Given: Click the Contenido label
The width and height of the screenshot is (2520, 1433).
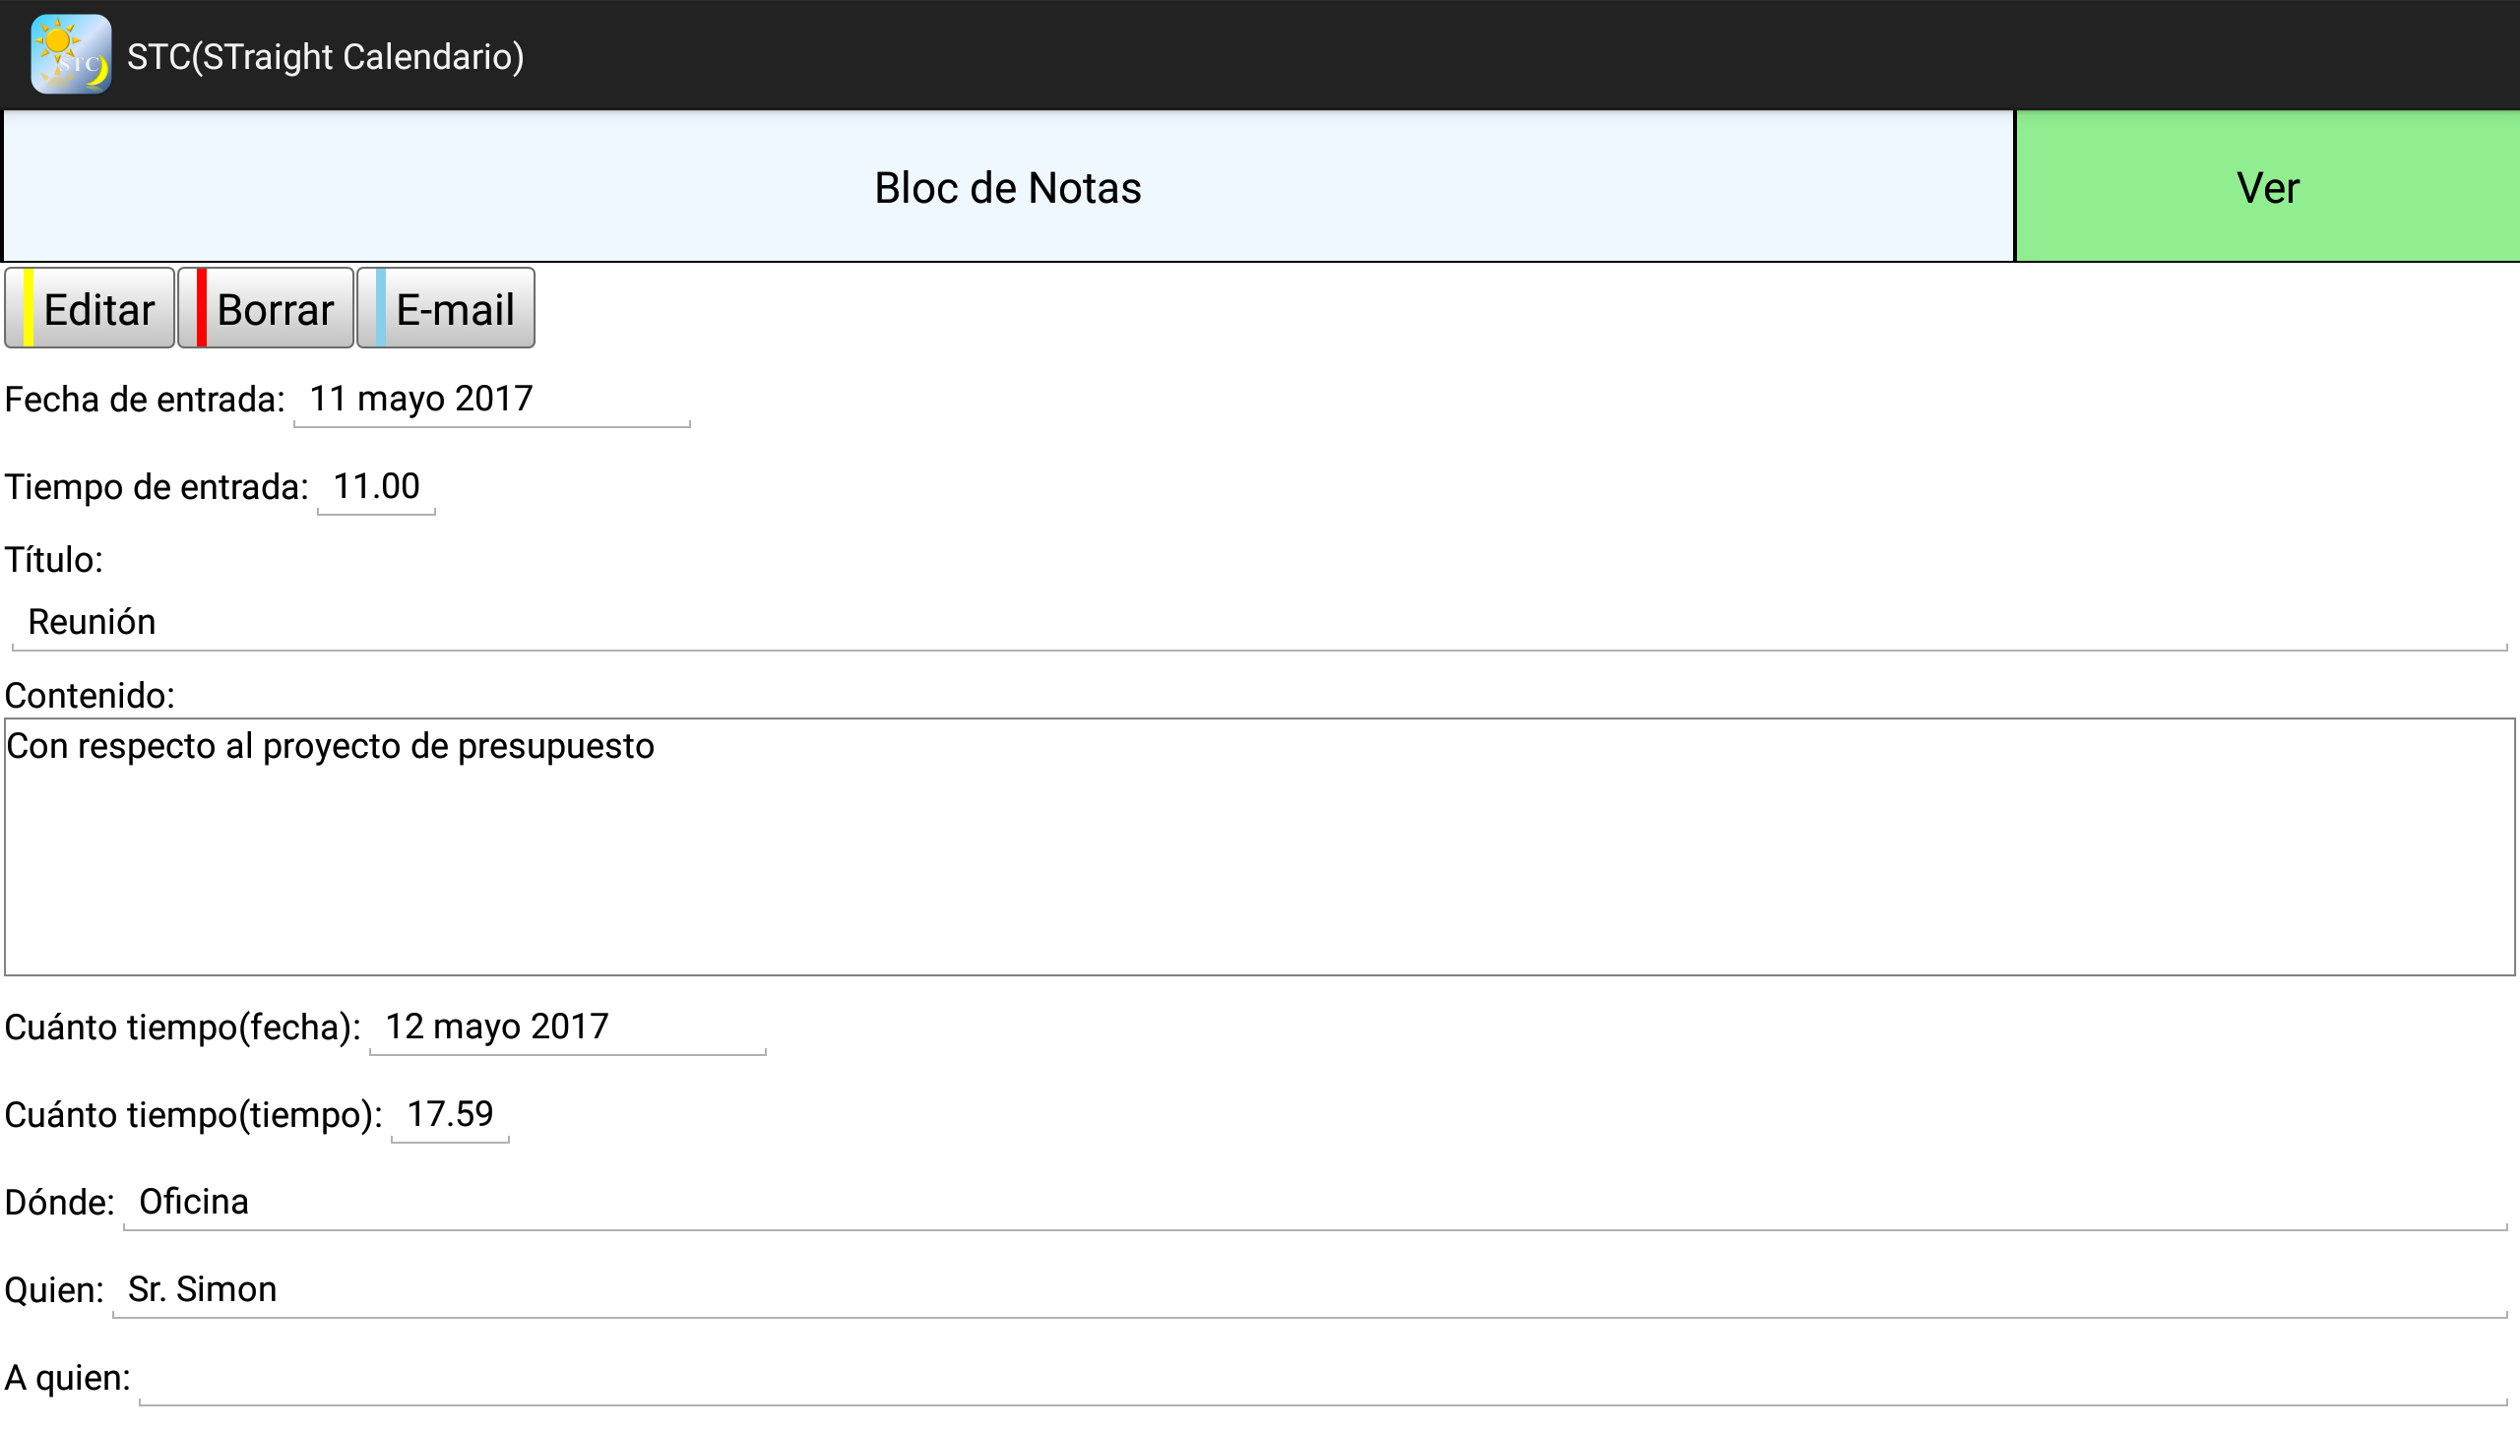Looking at the screenshot, I should coord(90,696).
